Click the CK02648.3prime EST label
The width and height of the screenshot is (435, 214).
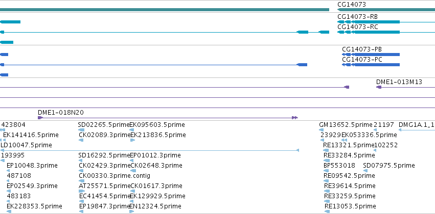(x=156, y=166)
